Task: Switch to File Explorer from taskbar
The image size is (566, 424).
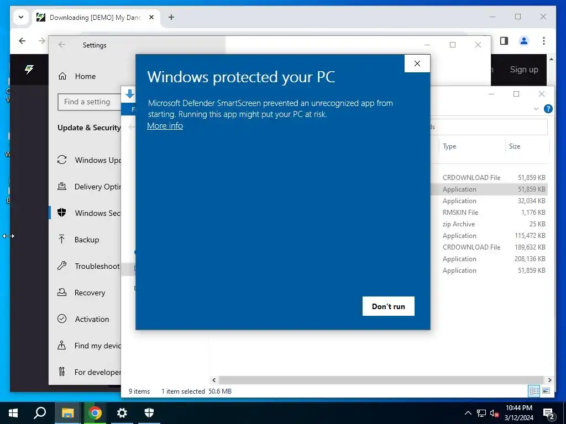Action: click(x=67, y=413)
